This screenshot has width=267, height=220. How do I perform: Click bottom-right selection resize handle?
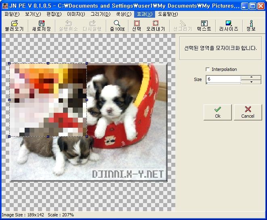click(87, 137)
